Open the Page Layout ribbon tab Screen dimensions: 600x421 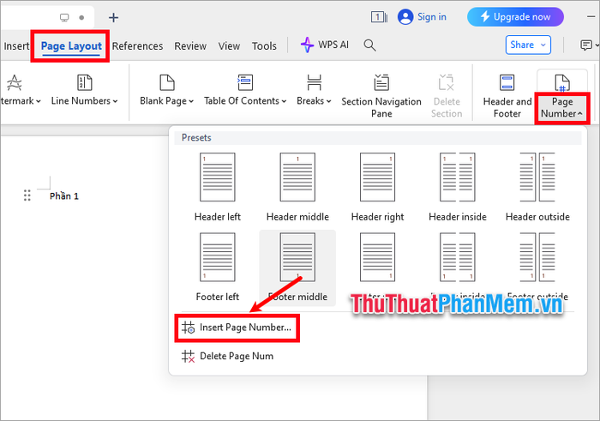coord(71,46)
